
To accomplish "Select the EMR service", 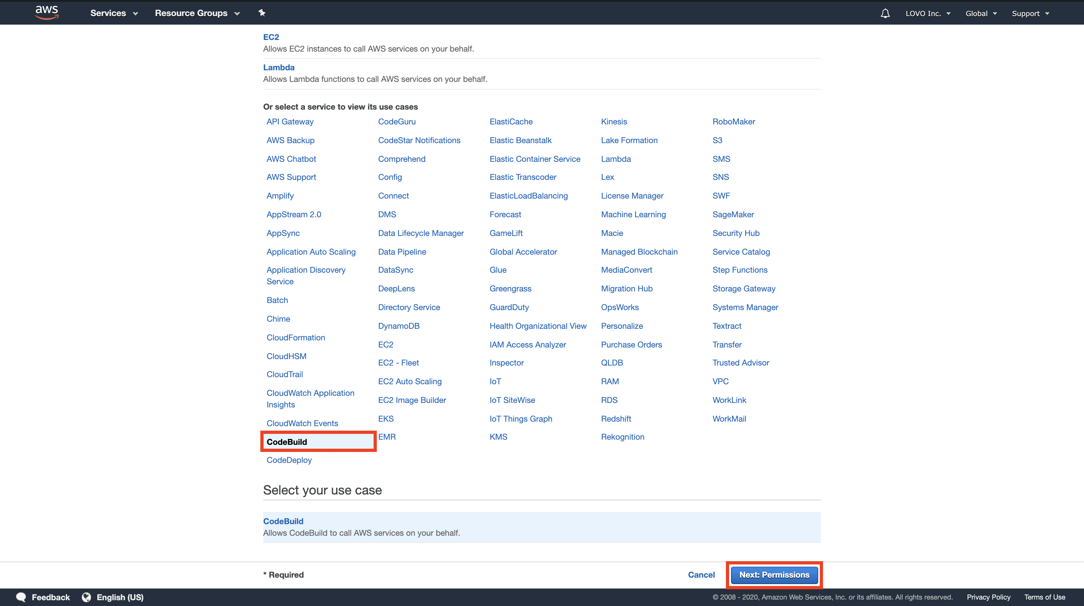I will (387, 436).
